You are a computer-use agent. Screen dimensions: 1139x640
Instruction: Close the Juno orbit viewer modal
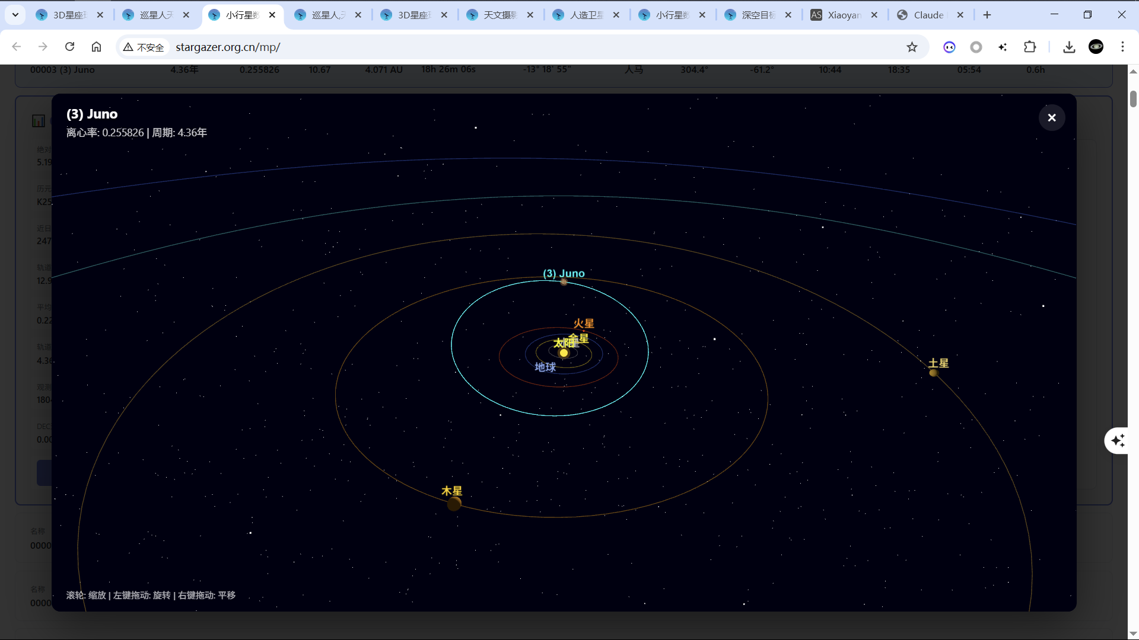pyautogui.click(x=1051, y=118)
